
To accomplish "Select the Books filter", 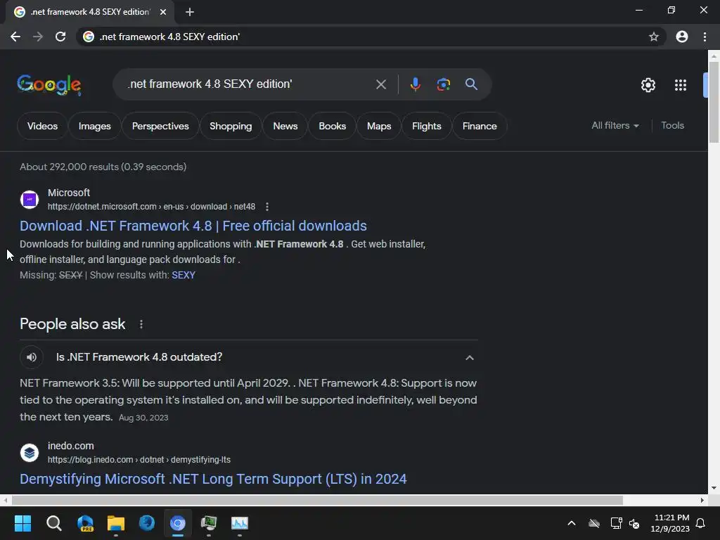I will point(332,126).
